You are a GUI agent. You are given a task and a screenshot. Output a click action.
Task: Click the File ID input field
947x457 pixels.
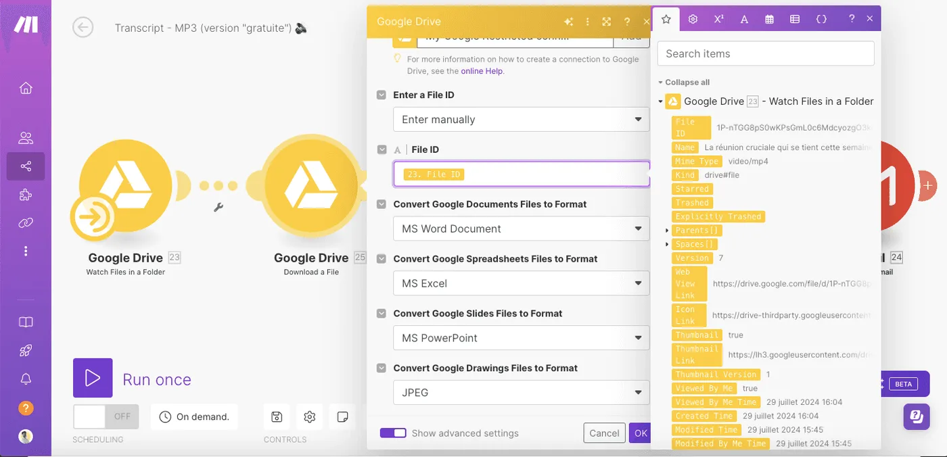click(521, 174)
